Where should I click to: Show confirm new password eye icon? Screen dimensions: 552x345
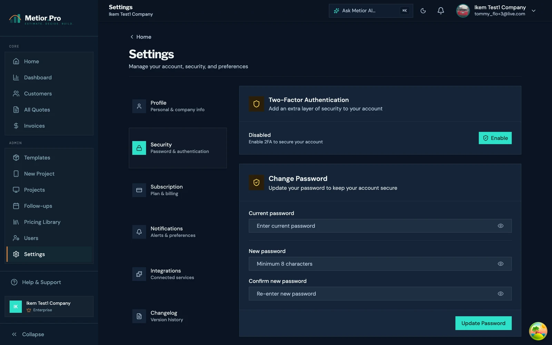[501, 294]
